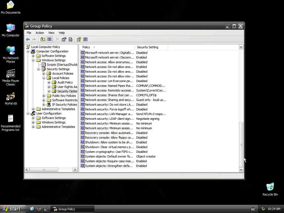Click the Export List toolbar icon

(71, 39)
